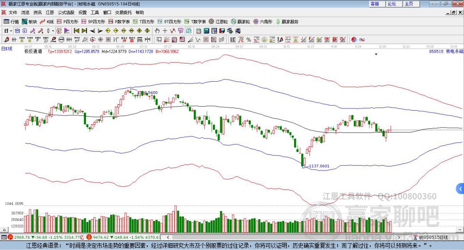Open the 浏览 menu
This screenshot has width=464, height=250.
tap(25, 12)
